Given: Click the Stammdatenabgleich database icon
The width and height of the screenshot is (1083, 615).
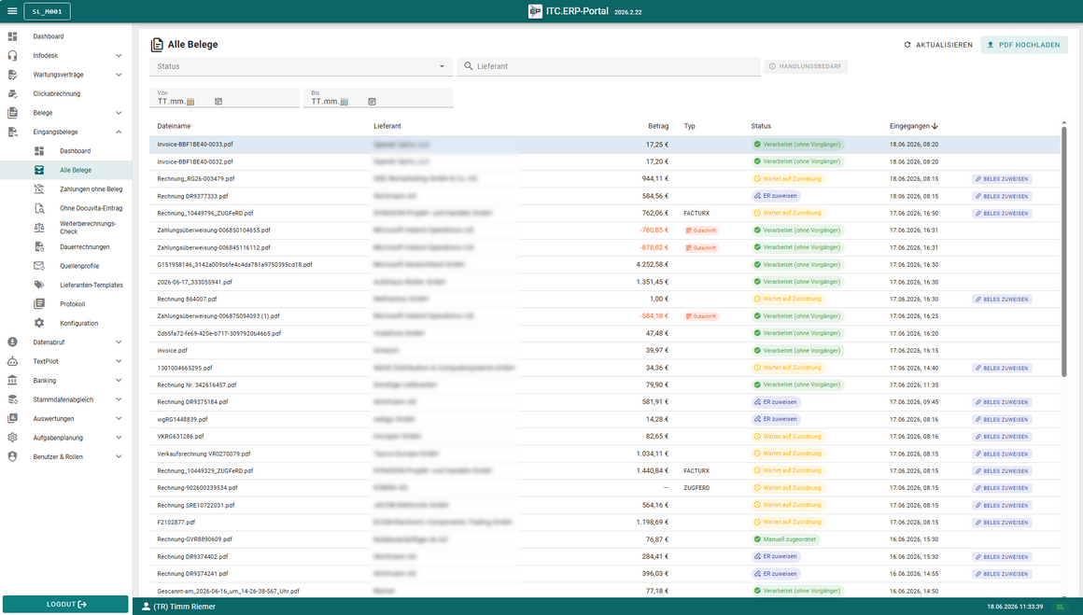Looking at the screenshot, I should click(12, 399).
